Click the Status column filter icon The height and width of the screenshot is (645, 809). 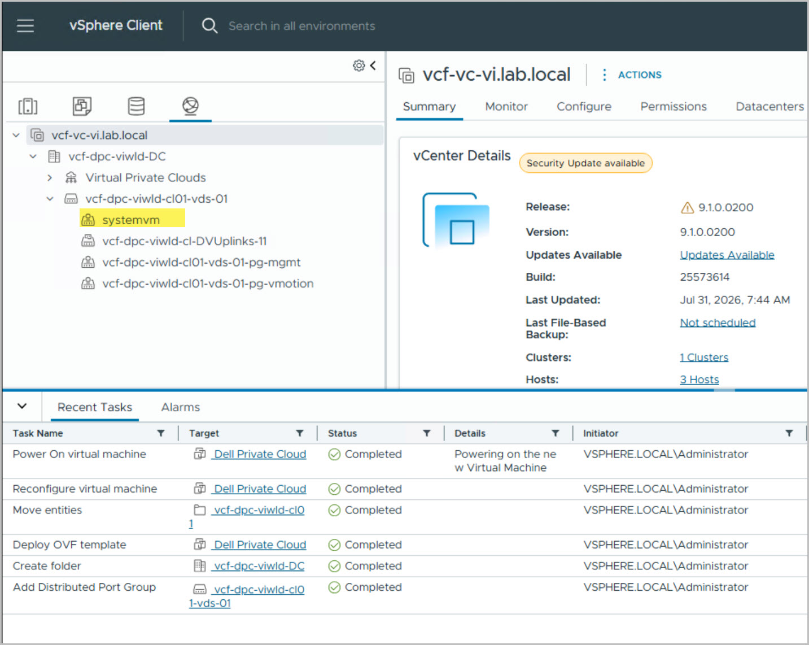click(427, 433)
